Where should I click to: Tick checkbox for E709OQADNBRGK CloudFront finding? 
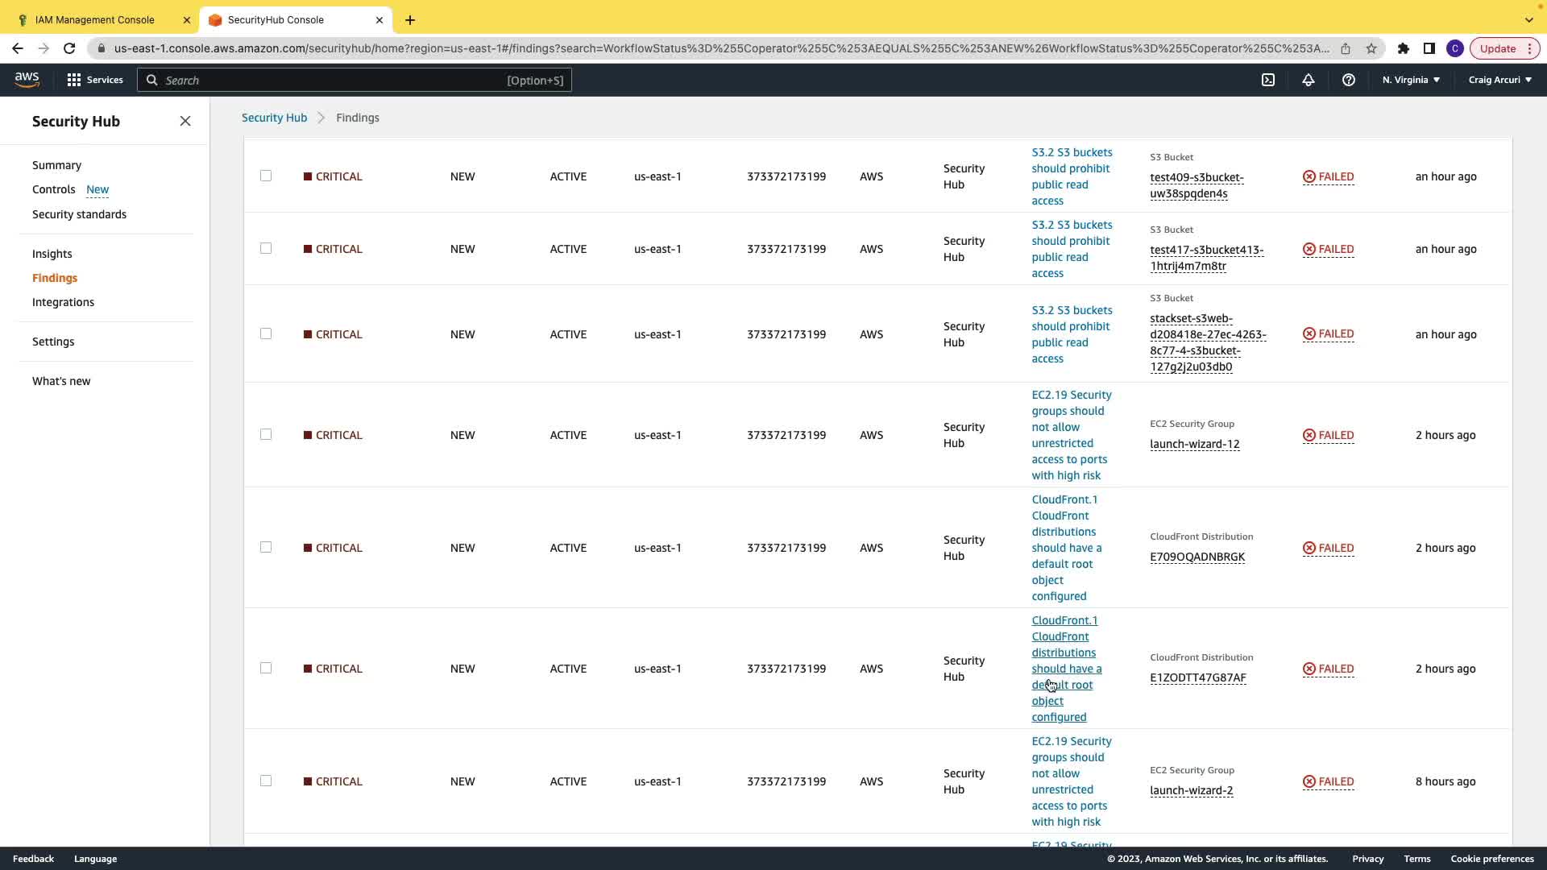pos(266,547)
